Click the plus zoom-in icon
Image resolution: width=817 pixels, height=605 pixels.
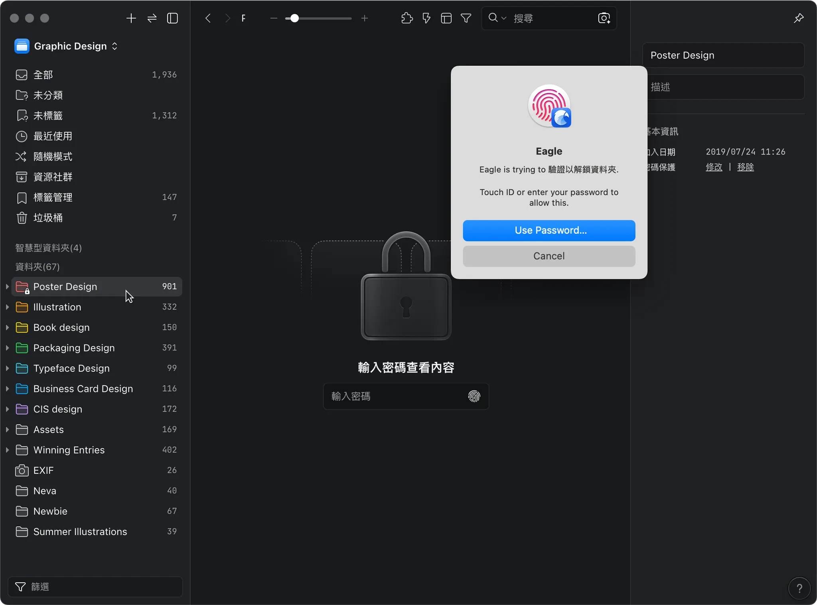coord(364,18)
